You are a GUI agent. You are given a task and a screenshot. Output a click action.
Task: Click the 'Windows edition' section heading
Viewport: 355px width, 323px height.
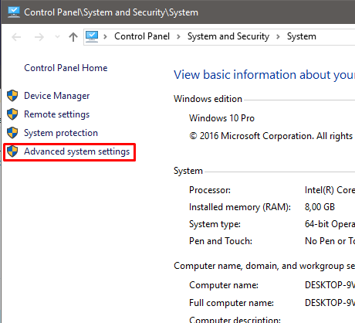coord(208,99)
